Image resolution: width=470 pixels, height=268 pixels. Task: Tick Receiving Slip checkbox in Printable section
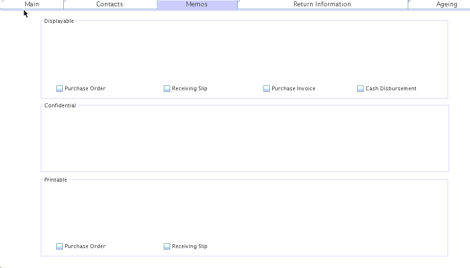point(167,247)
